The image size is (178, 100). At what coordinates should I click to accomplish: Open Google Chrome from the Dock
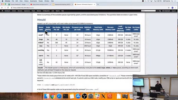[53, 96]
